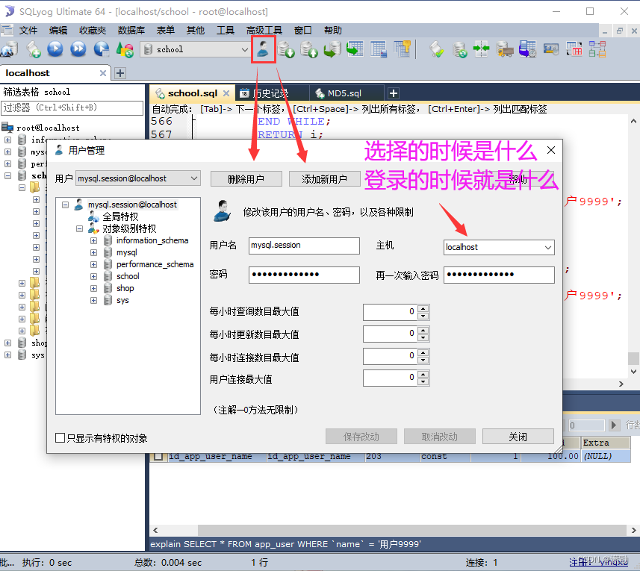Close the 用户管理 dialog with X
This screenshot has height=571, width=640.
pos(551,150)
